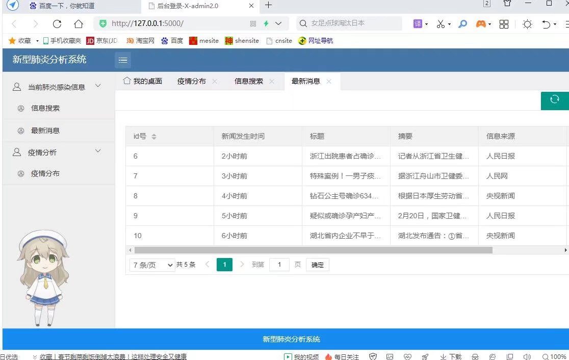Viewport: 569px width, 360px height.
Task: Open the 网址导航 bookmark
Action: tap(316, 41)
